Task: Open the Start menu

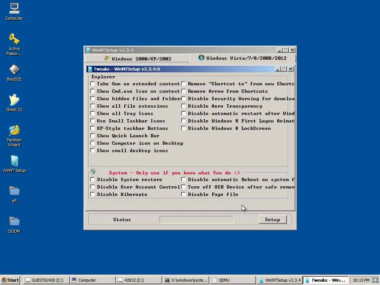Action: pyautogui.click(x=10, y=280)
